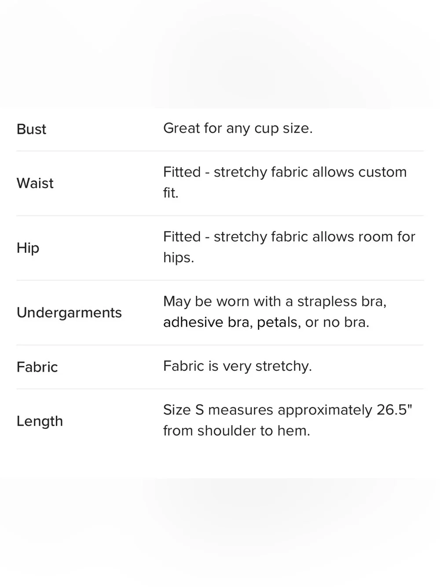440x587 pixels.
Task: Select the 'stretchy fabric allows custom fit' text
Action: (x=285, y=182)
